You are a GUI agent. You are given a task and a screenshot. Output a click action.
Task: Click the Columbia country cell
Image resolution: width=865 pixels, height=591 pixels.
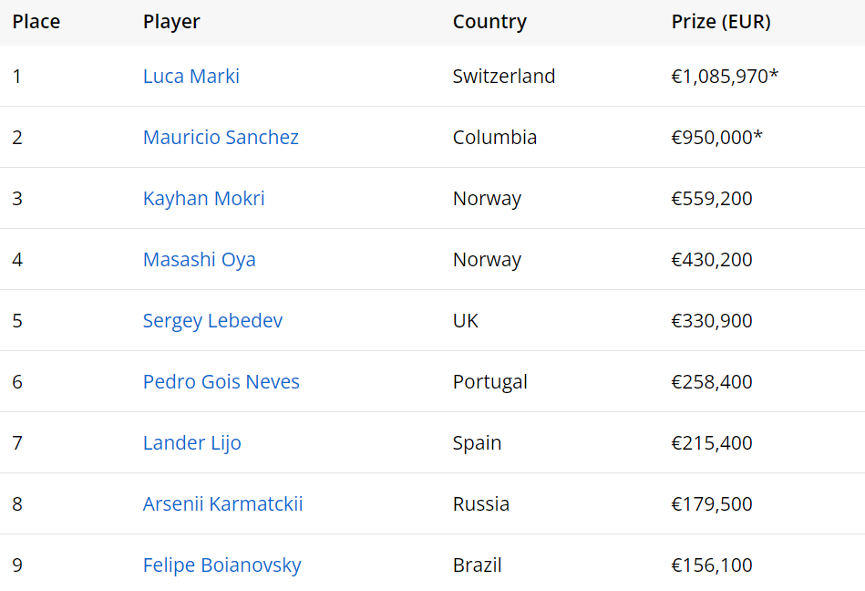click(495, 138)
